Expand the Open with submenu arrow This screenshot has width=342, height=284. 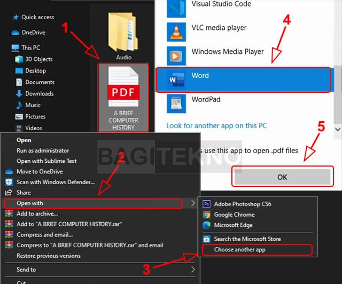(193, 203)
